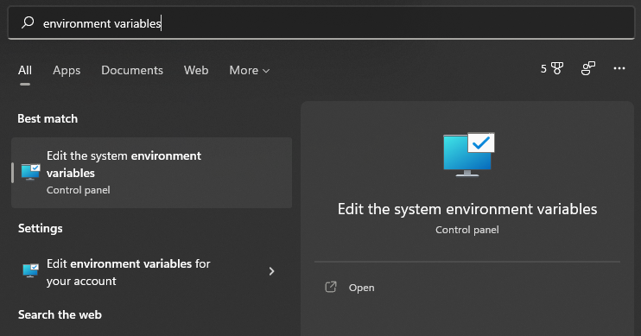Click the Settings section heading

(x=41, y=228)
